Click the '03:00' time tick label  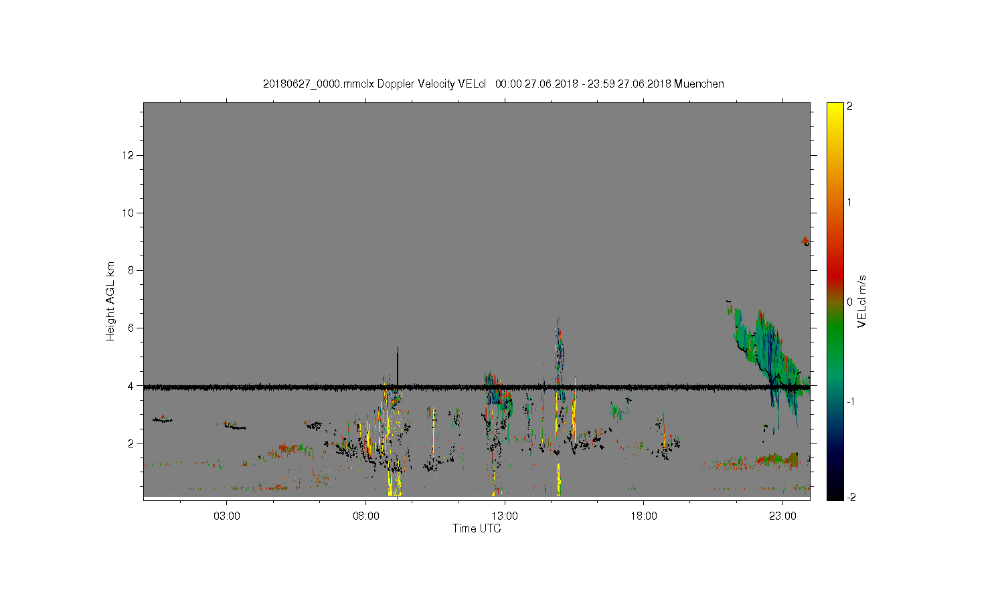point(227,516)
